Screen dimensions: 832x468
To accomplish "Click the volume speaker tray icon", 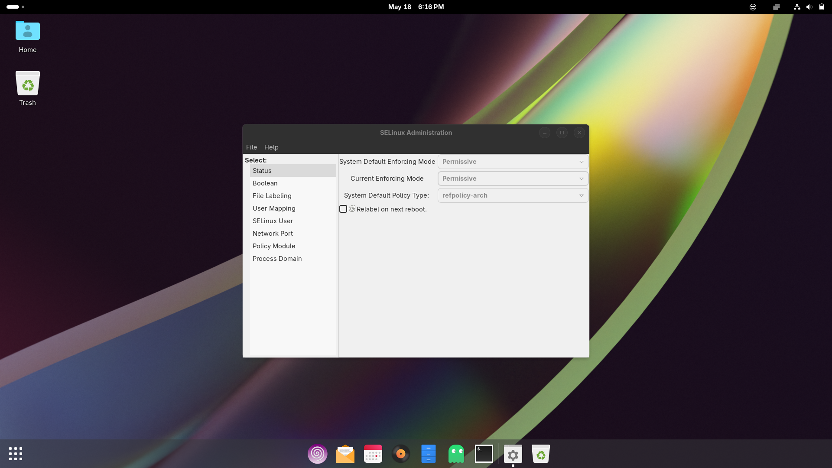I will [x=809, y=7].
